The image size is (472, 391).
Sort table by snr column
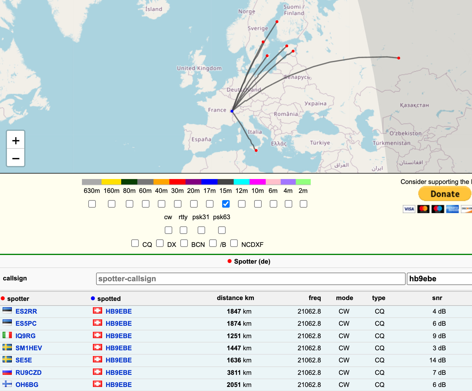[x=437, y=298]
